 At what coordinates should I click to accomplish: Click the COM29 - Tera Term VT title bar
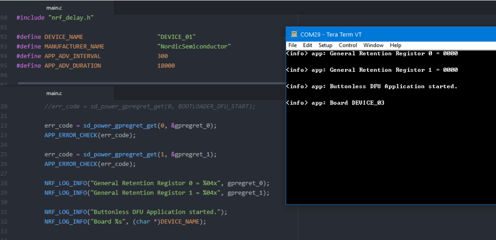pyautogui.click(x=388, y=34)
